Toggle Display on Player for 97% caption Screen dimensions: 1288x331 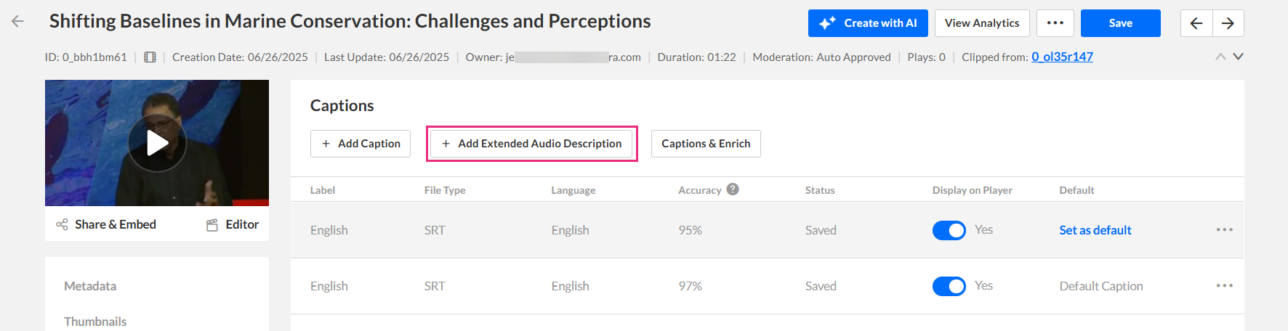[949, 286]
